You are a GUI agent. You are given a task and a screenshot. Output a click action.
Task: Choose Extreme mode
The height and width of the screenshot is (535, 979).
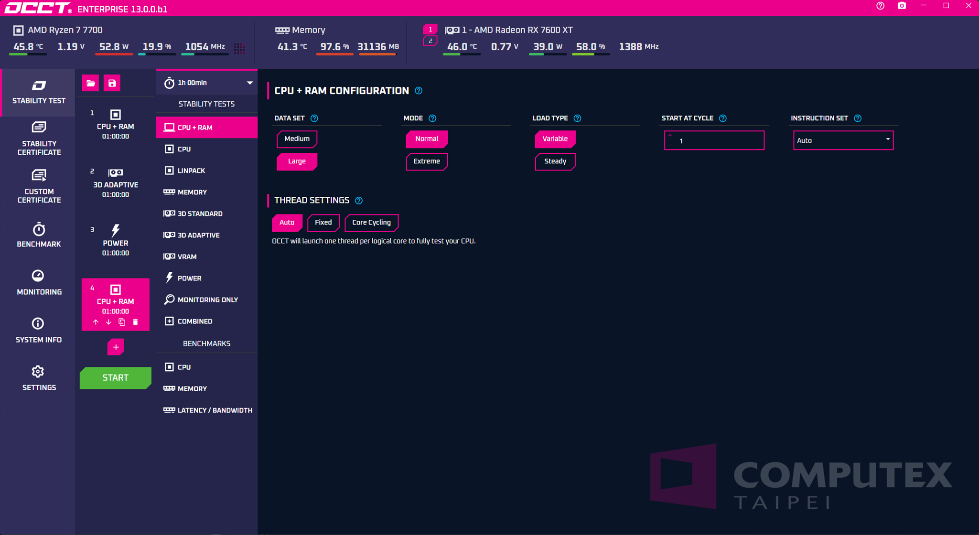pyautogui.click(x=427, y=161)
